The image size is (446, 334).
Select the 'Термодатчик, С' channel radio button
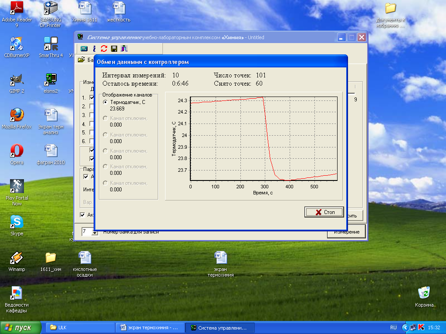pyautogui.click(x=105, y=102)
